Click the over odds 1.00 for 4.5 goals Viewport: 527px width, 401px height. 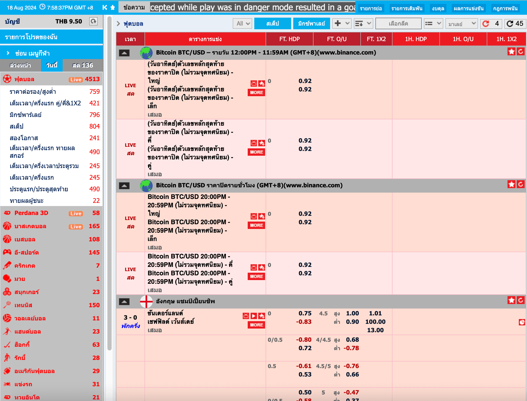tap(352, 313)
